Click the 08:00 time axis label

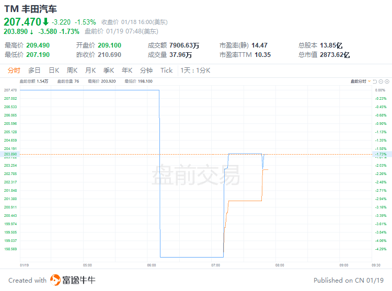280,265
